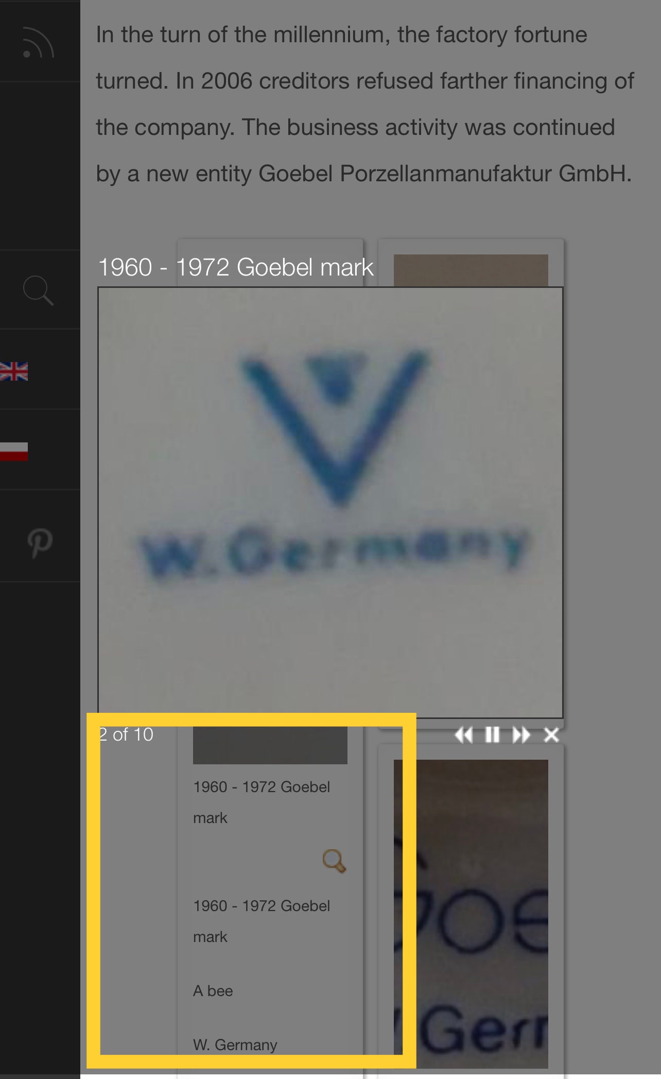
Task: Open the search magnifier in sidebar
Action: [38, 290]
